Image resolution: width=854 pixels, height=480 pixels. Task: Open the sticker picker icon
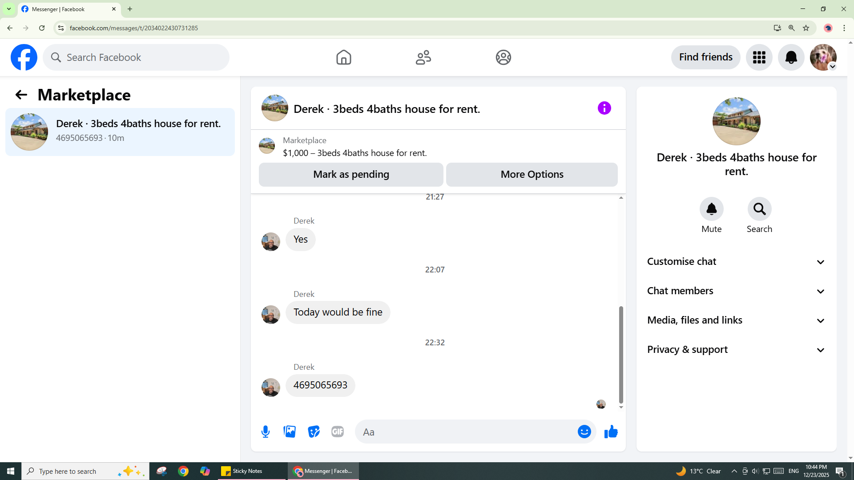pos(314,432)
